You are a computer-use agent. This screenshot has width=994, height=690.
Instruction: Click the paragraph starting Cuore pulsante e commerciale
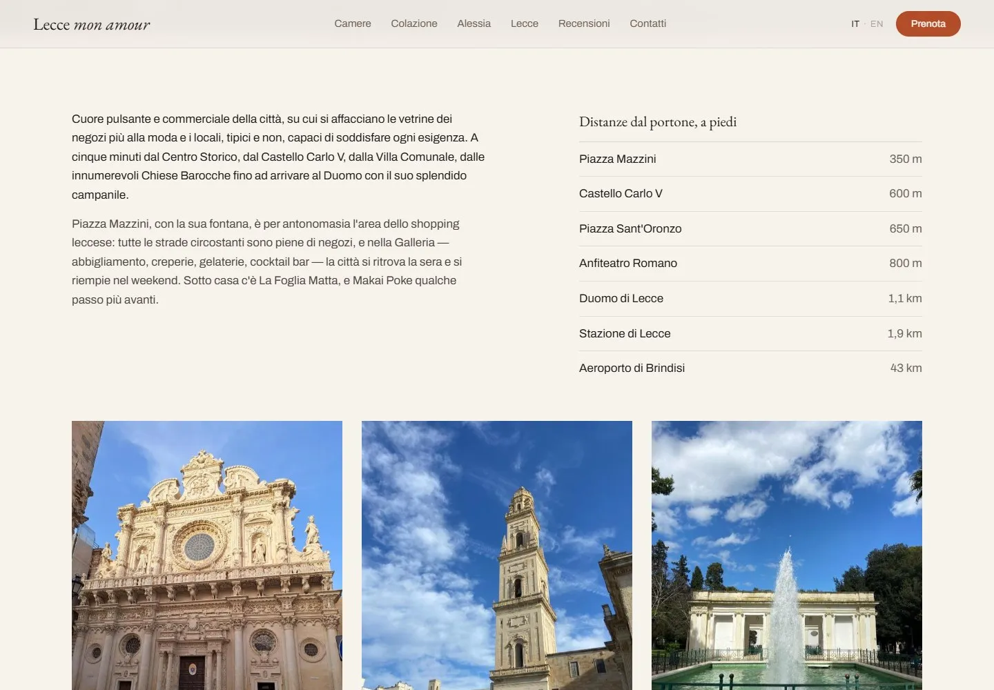[278, 157]
